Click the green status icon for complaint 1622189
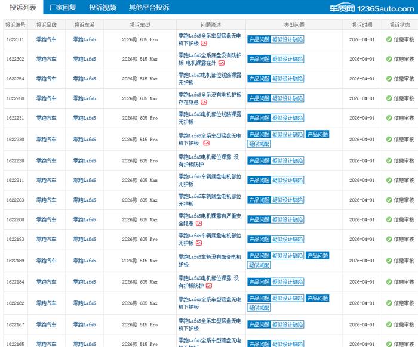Viewport: 418px width, 347px height. pyautogui.click(x=389, y=261)
